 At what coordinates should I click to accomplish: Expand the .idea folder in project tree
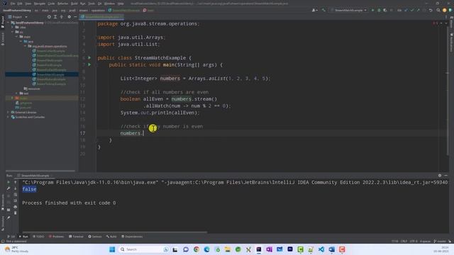coord(13,27)
